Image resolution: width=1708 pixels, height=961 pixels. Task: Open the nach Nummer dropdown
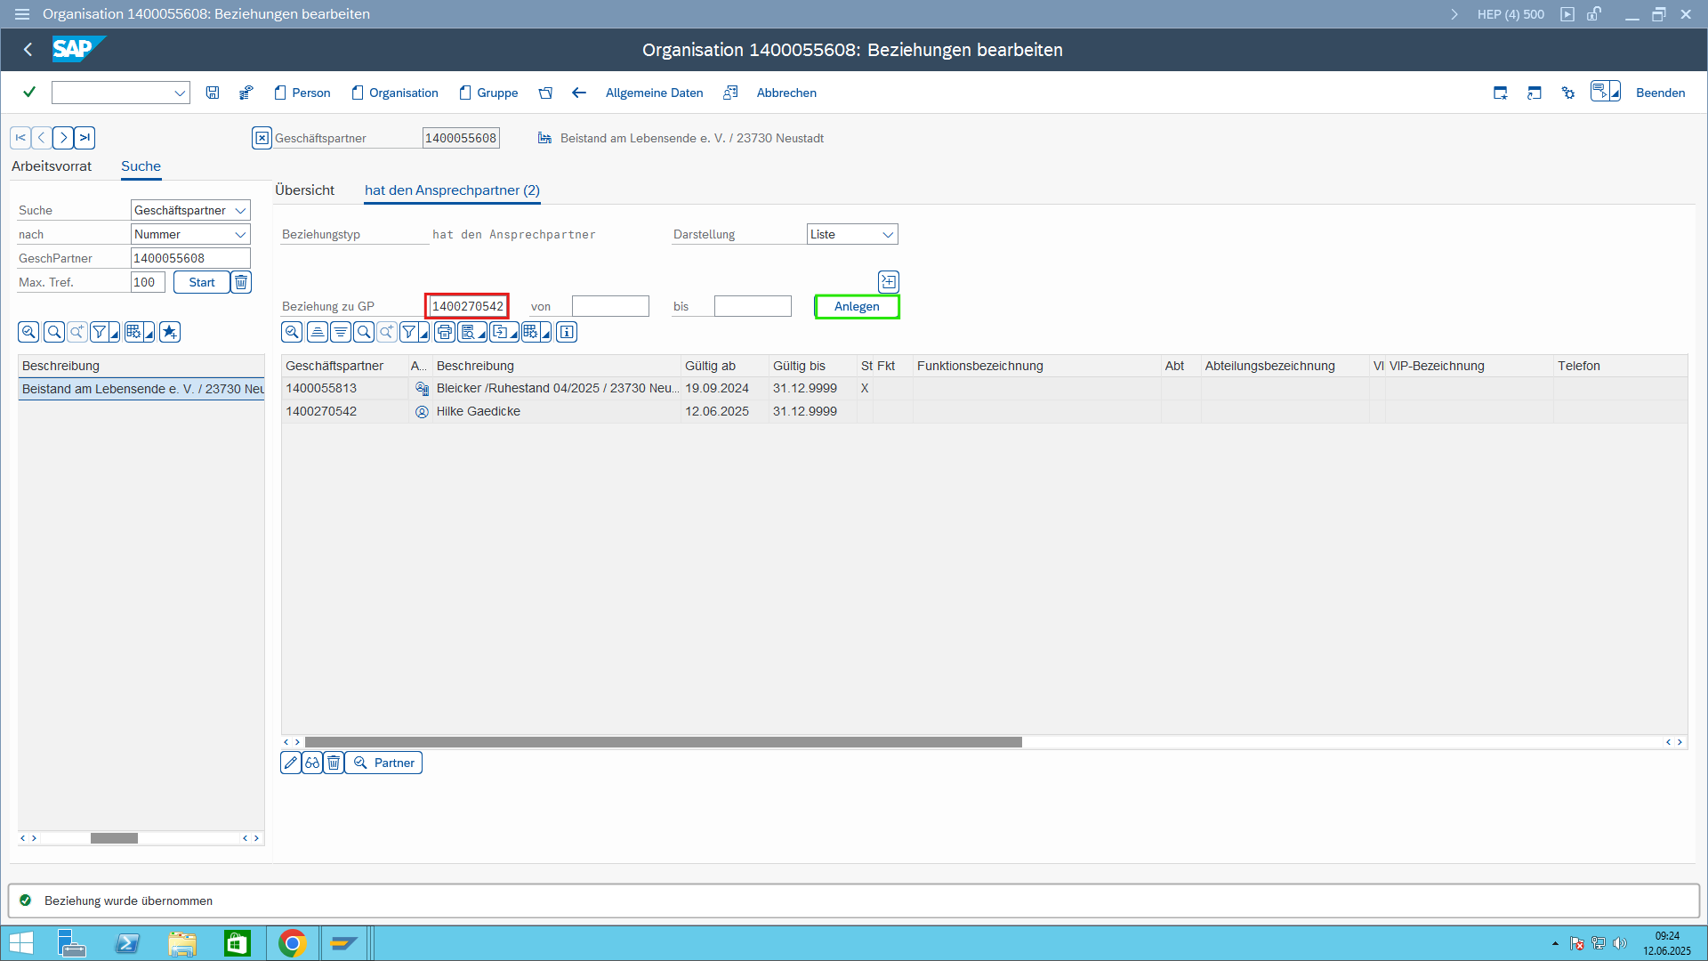click(x=240, y=234)
